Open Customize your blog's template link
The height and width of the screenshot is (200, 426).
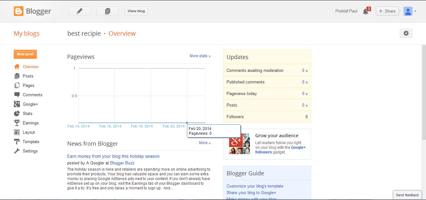255,186
